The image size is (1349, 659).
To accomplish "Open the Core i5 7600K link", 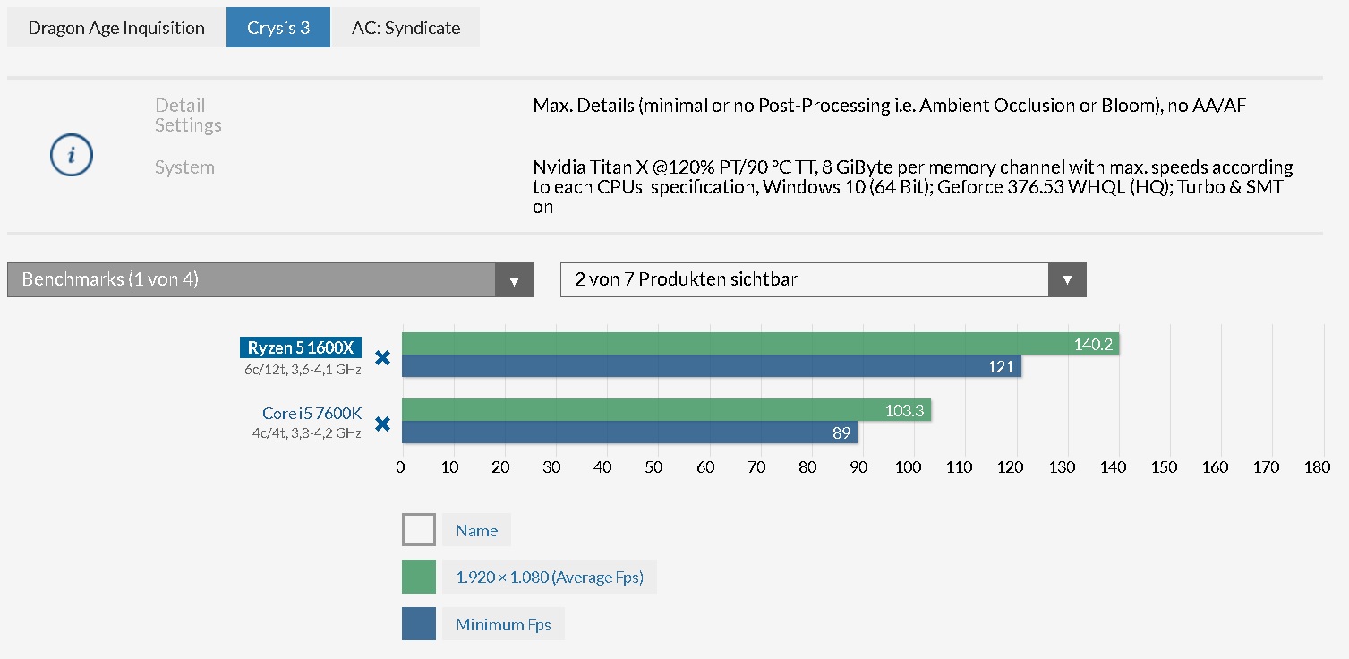I will pos(312,413).
